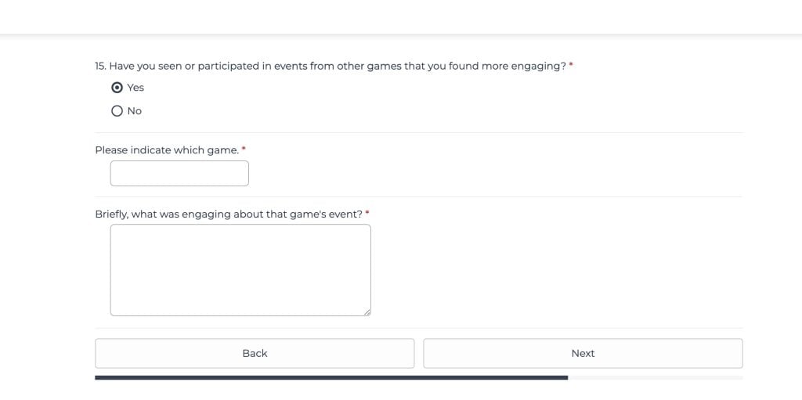Click the white header bar at top

coord(401,16)
